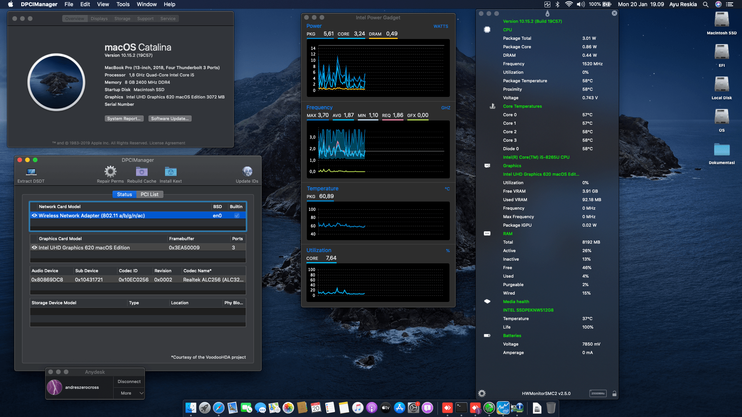Click the CPU chip icon in HWMonitorSMC2
This screenshot has height=417, width=742.
487,29
